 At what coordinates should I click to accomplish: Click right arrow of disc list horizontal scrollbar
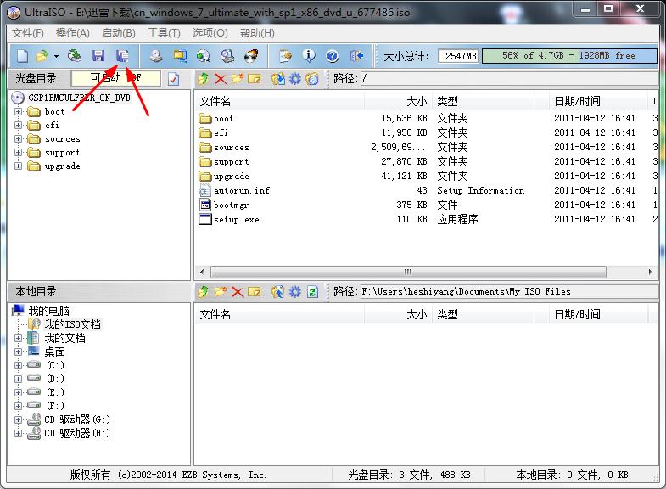pos(650,272)
